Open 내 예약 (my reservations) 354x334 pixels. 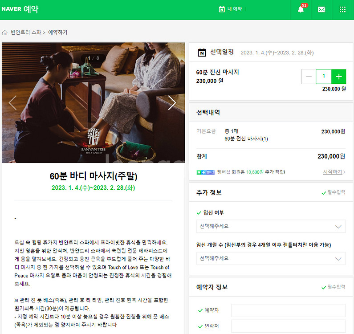[235, 9]
